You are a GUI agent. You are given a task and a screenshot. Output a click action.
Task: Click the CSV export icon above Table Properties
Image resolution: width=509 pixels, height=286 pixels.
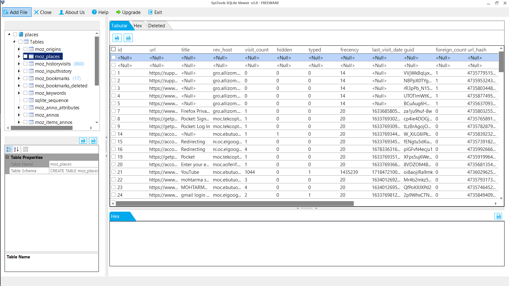83,140
